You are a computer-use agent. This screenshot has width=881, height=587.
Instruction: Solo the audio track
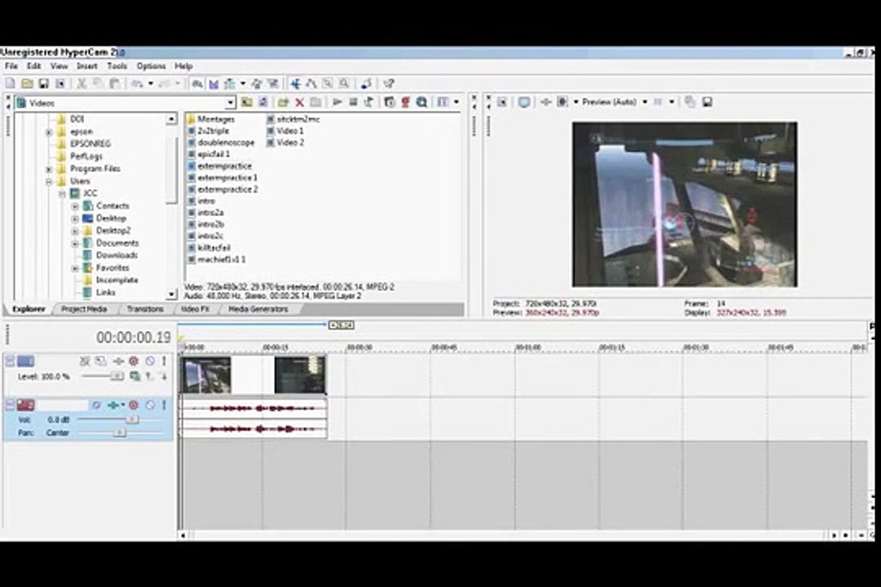click(164, 405)
